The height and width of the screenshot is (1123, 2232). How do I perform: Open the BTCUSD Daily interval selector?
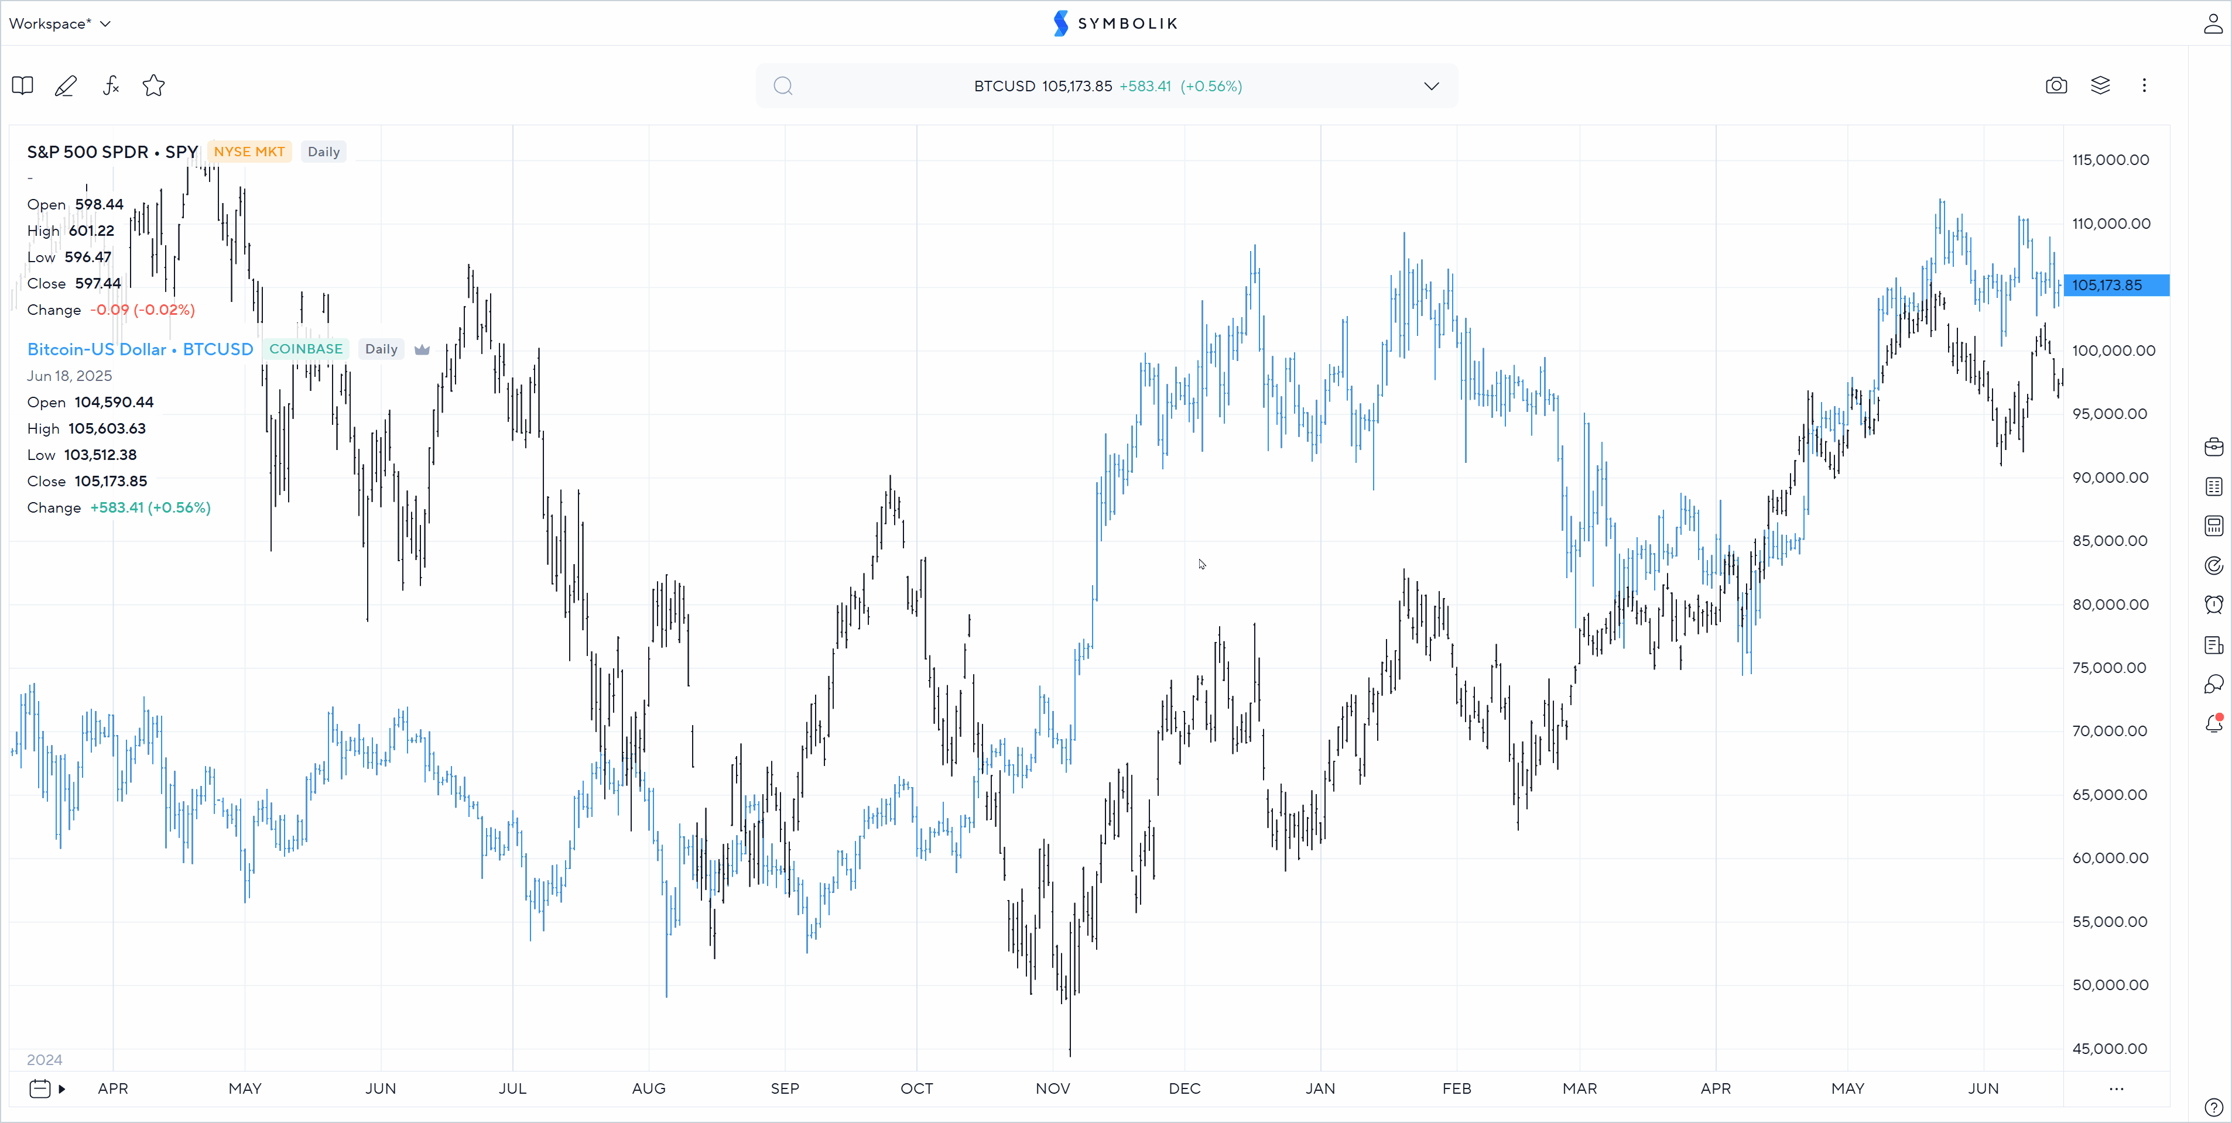pos(381,349)
